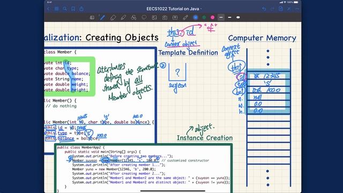Select the Shapes tool
Viewport: 343px width, 193px height.
pos(133,18)
